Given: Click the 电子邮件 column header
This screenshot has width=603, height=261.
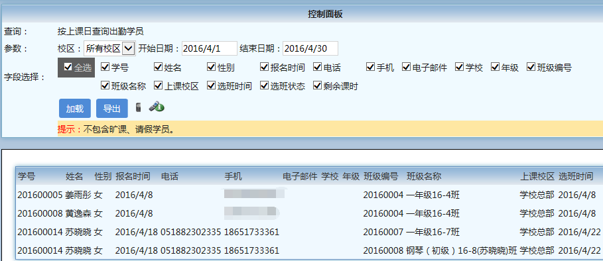Looking at the screenshot, I should (x=300, y=177).
